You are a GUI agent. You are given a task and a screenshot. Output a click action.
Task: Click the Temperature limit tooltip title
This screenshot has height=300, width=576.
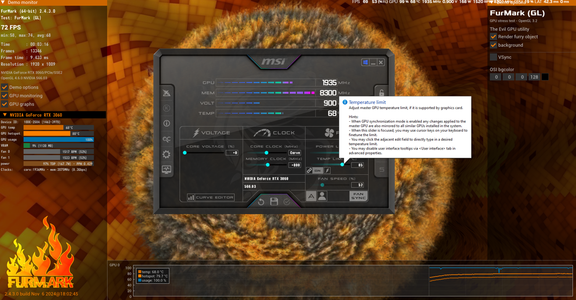367,102
